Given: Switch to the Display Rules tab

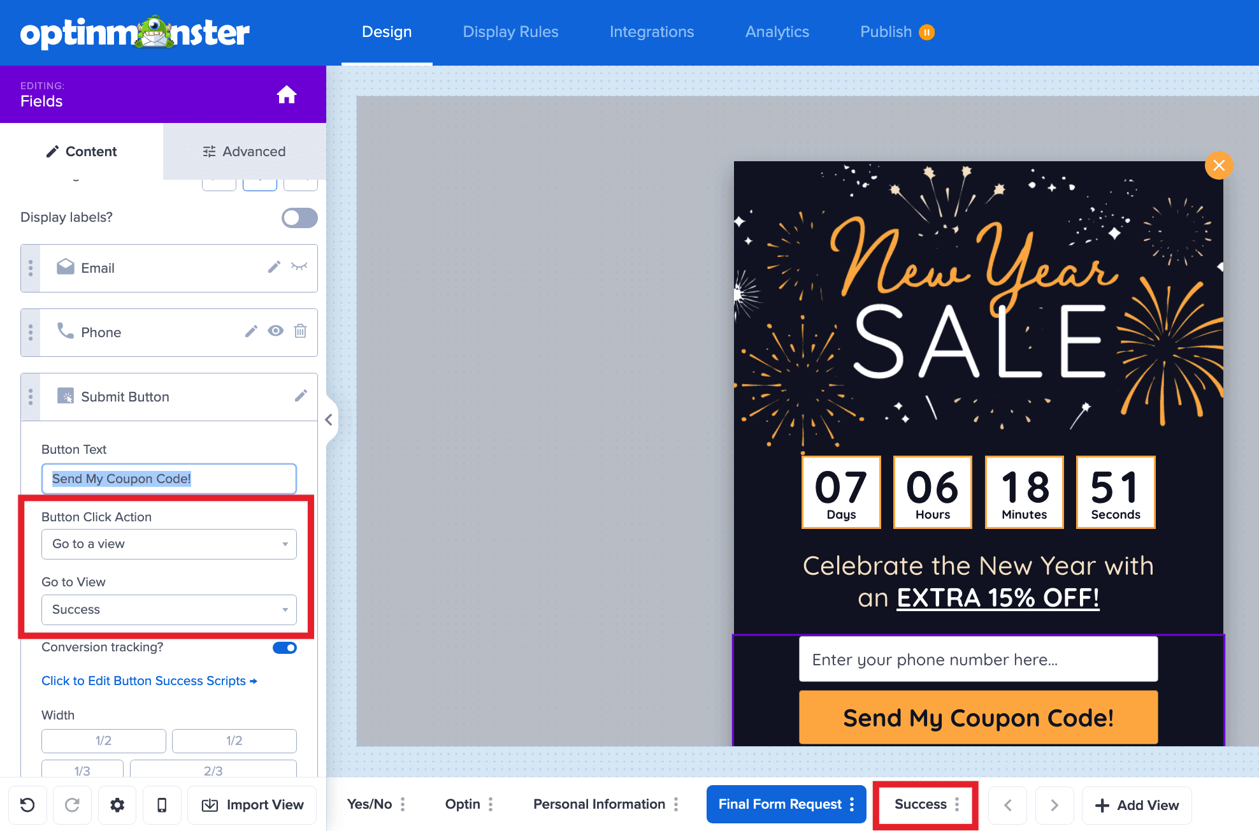Looking at the screenshot, I should pos(510,31).
